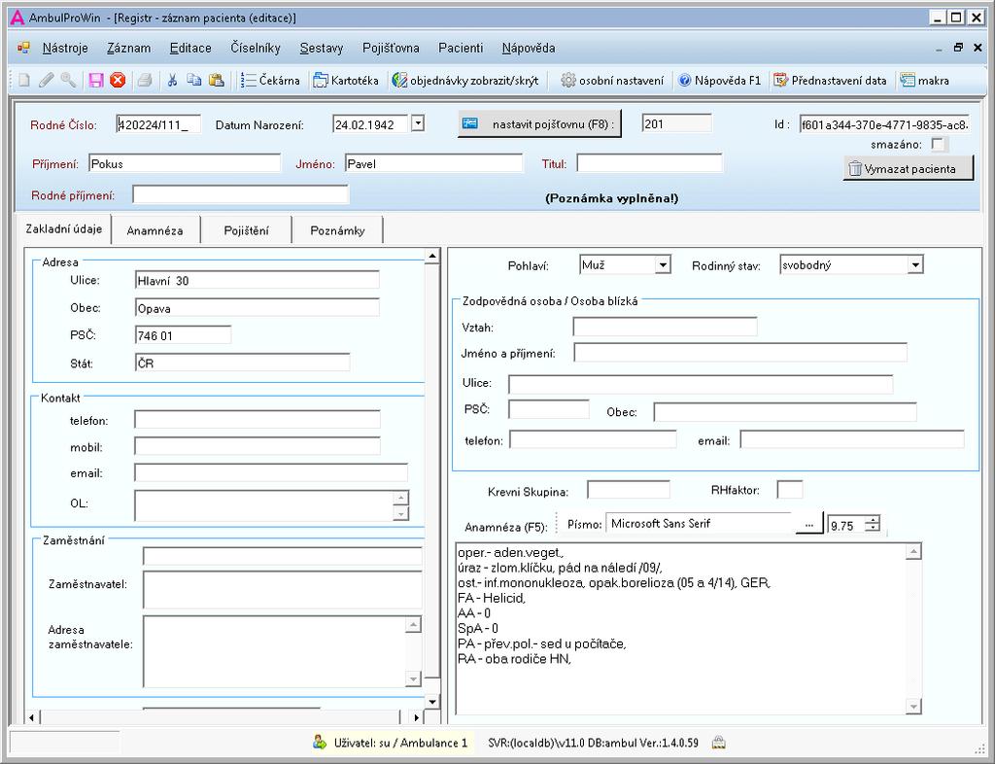Screen dimensions: 995x764
Task: Switch to the Pojištění tab
Action: (246, 230)
